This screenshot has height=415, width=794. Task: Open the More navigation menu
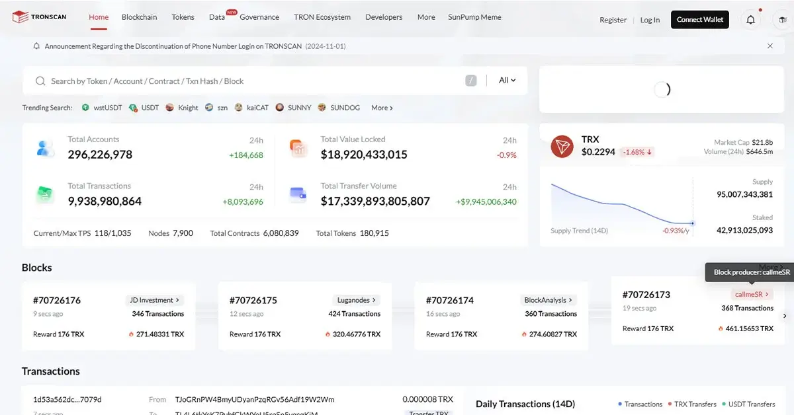[x=426, y=17]
